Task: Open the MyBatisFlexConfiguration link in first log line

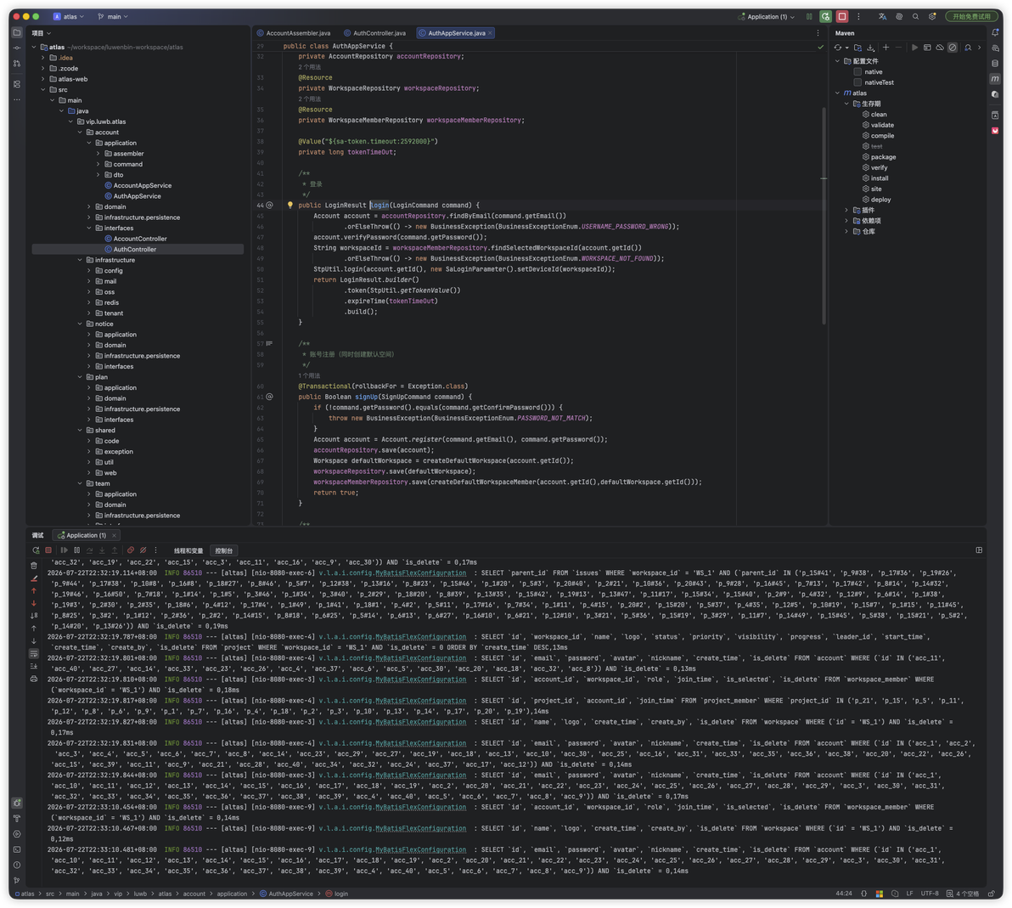Action: pyautogui.click(x=421, y=572)
